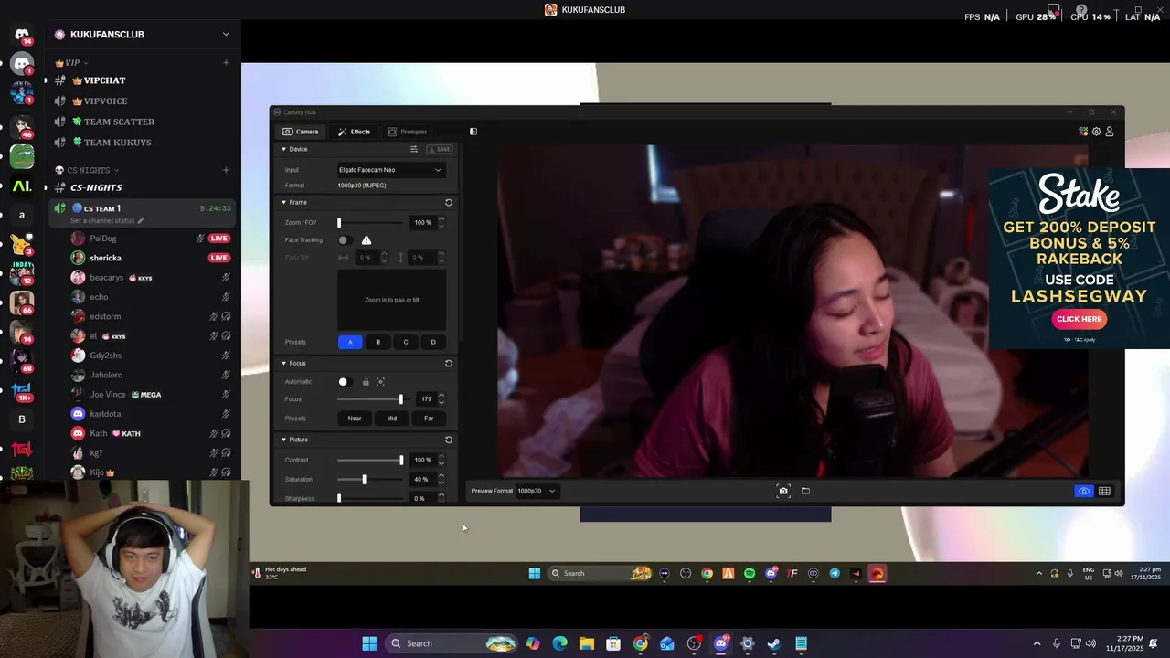This screenshot has width=1170, height=658.
Task: Collapse the Device section
Action: [283, 149]
